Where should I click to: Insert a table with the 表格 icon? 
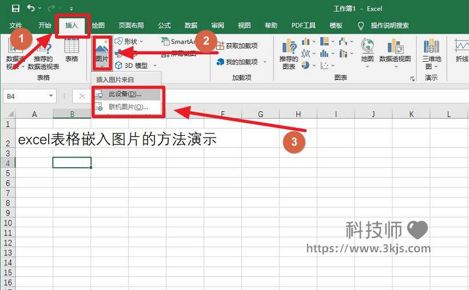[x=71, y=51]
